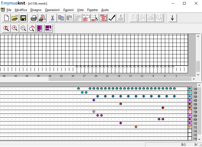Image resolution: width=202 pixels, height=147 pixels.
Task: Click the black checkmark validate icon
Action: click(112, 18)
